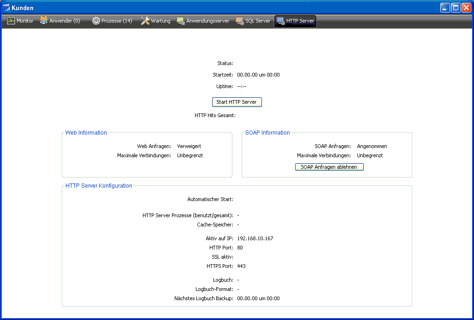Click the SQL Server tab icon

(240, 21)
